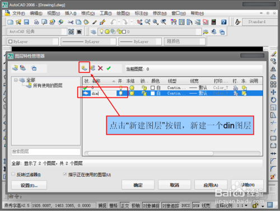Select the Mirror tool in the right toolbar
The width and height of the screenshot is (280, 211).
pos(273,69)
